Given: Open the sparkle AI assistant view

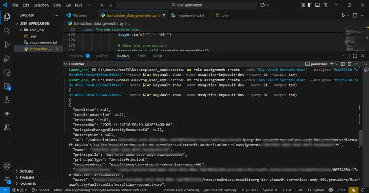Looking at the screenshot, I should click(x=7, y=114).
